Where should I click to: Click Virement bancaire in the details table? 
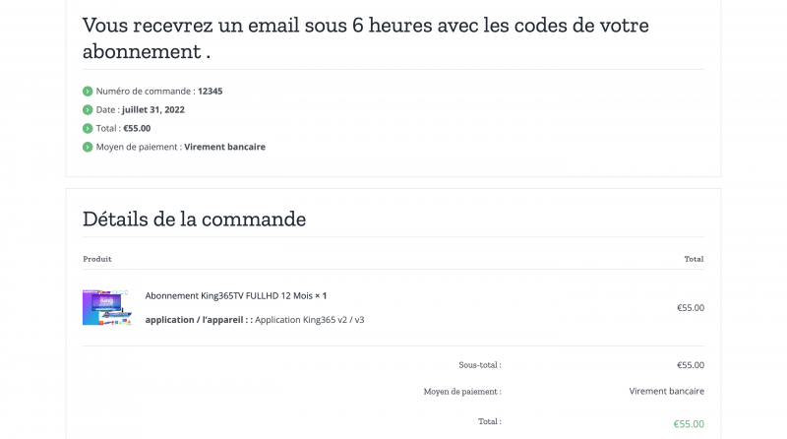pyautogui.click(x=666, y=391)
